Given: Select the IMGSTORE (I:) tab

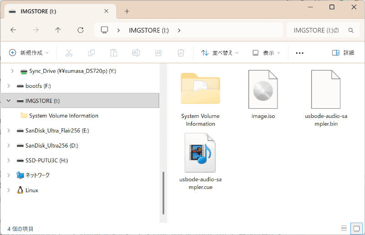Looking at the screenshot, I should click(61, 11).
